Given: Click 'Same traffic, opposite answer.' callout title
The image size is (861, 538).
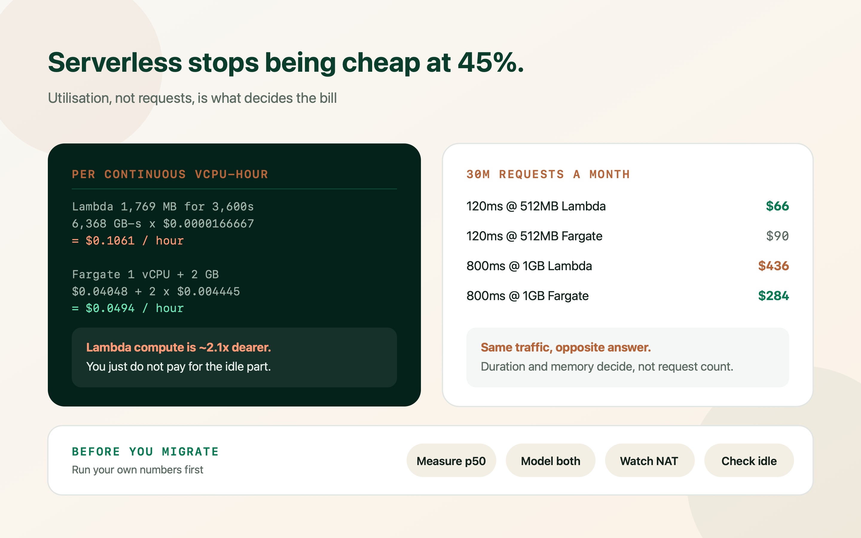Looking at the screenshot, I should coord(566,347).
